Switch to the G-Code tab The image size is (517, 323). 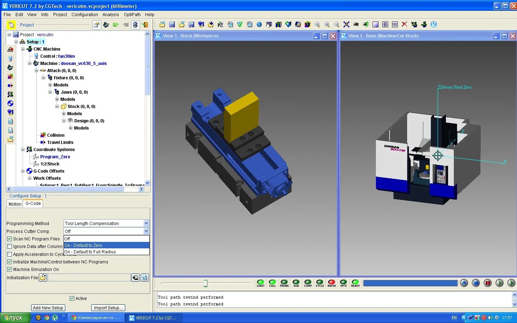(33, 203)
